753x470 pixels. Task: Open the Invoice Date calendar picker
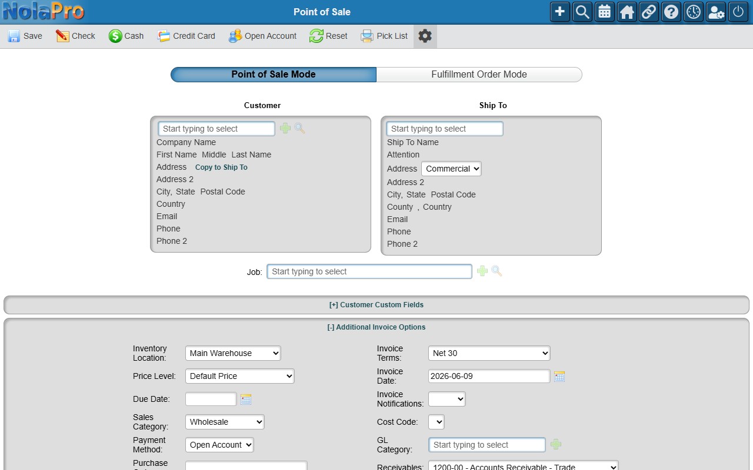559,377
